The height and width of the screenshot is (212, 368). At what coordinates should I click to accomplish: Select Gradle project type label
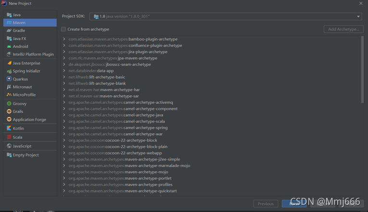(x=19, y=30)
